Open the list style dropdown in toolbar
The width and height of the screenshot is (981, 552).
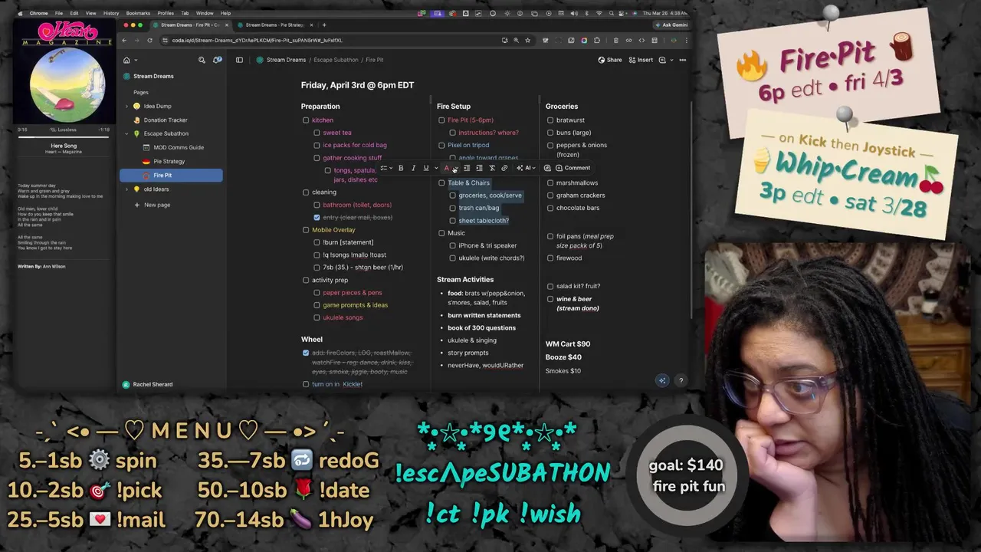click(385, 168)
